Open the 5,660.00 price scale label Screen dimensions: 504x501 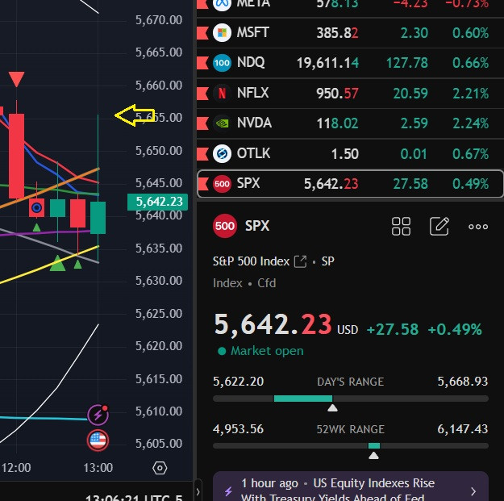pyautogui.click(x=159, y=86)
